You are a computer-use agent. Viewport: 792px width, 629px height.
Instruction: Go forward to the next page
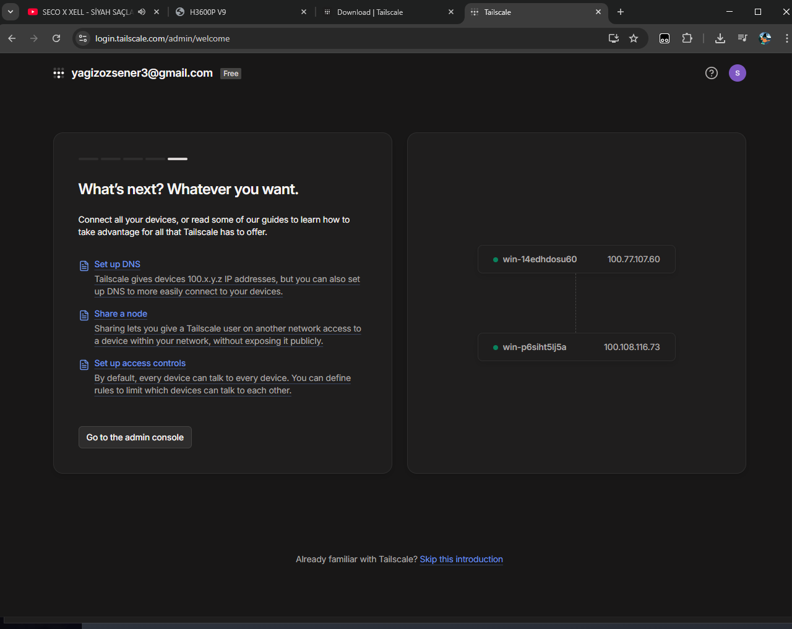34,38
